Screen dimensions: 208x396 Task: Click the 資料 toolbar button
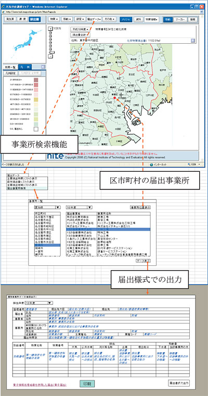138,19
